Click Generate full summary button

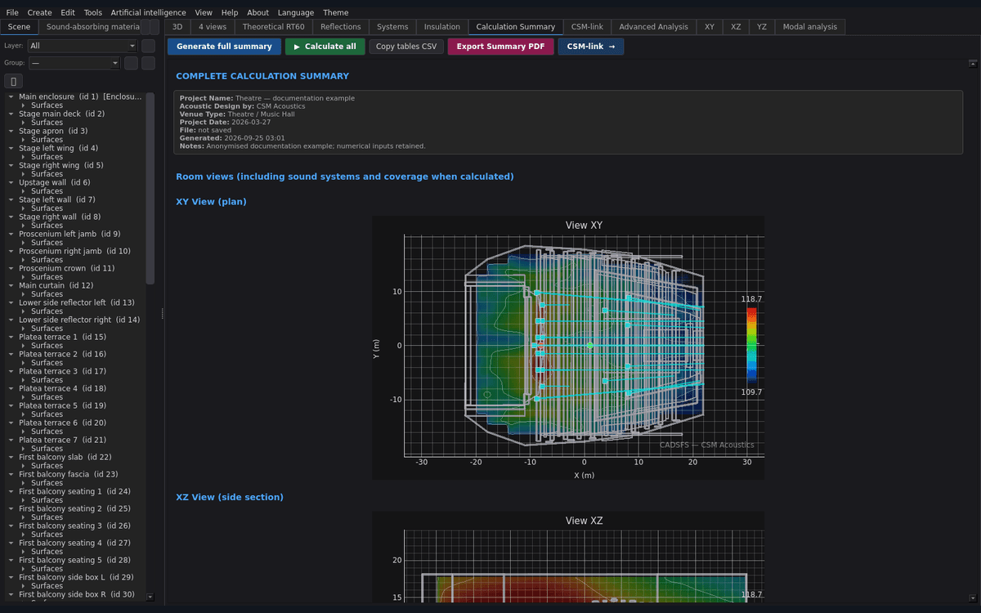(224, 47)
